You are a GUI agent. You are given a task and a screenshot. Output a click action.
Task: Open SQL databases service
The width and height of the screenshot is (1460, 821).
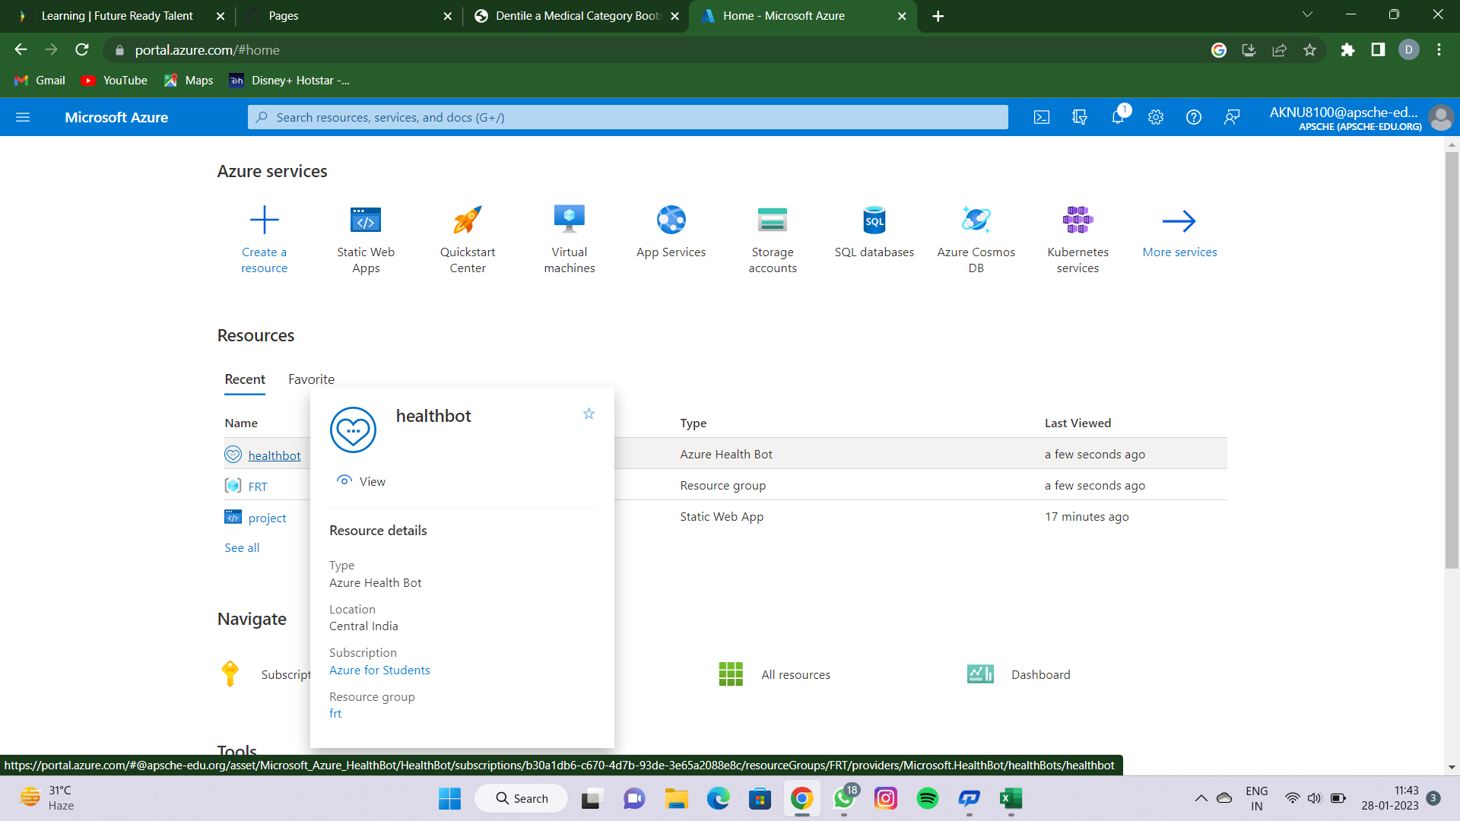point(874,232)
